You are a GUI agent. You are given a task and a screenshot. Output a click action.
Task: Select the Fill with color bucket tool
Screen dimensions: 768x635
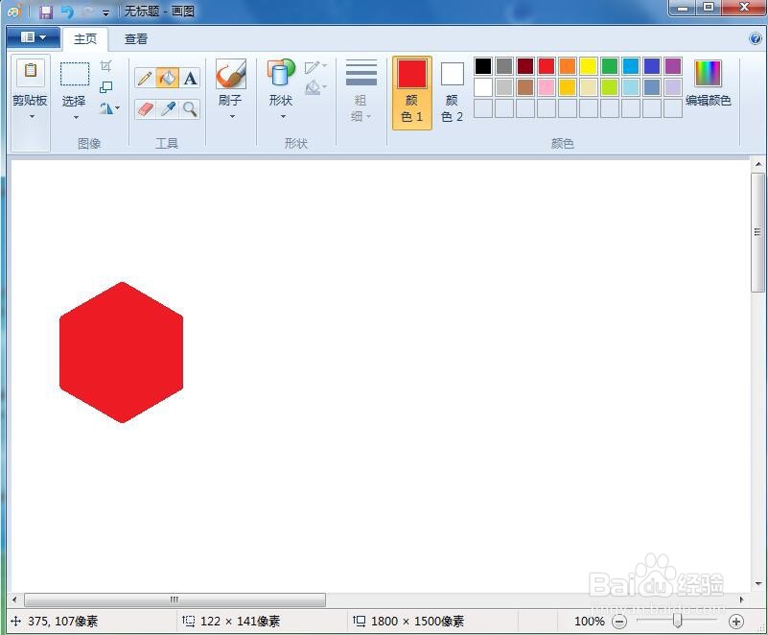click(x=168, y=79)
